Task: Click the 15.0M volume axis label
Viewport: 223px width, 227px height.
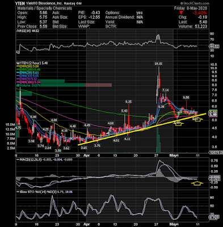Action: [10, 125]
